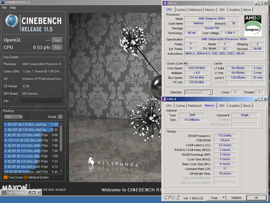Select Memory tab in bottom CPU-Z window
The height and width of the screenshot is (203, 270).
click(x=210, y=106)
